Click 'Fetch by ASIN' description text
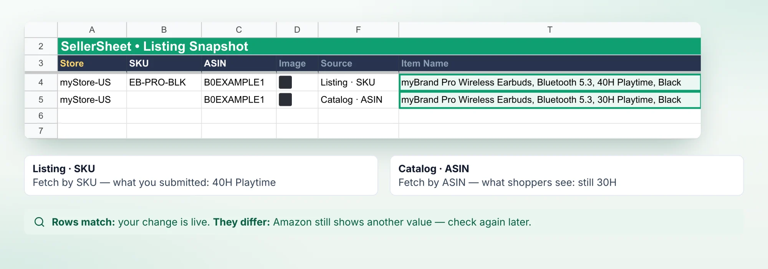The image size is (768, 269). click(507, 183)
